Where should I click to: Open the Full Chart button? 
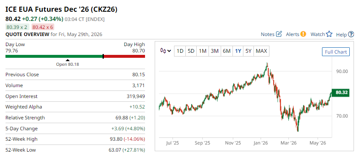[336, 52]
